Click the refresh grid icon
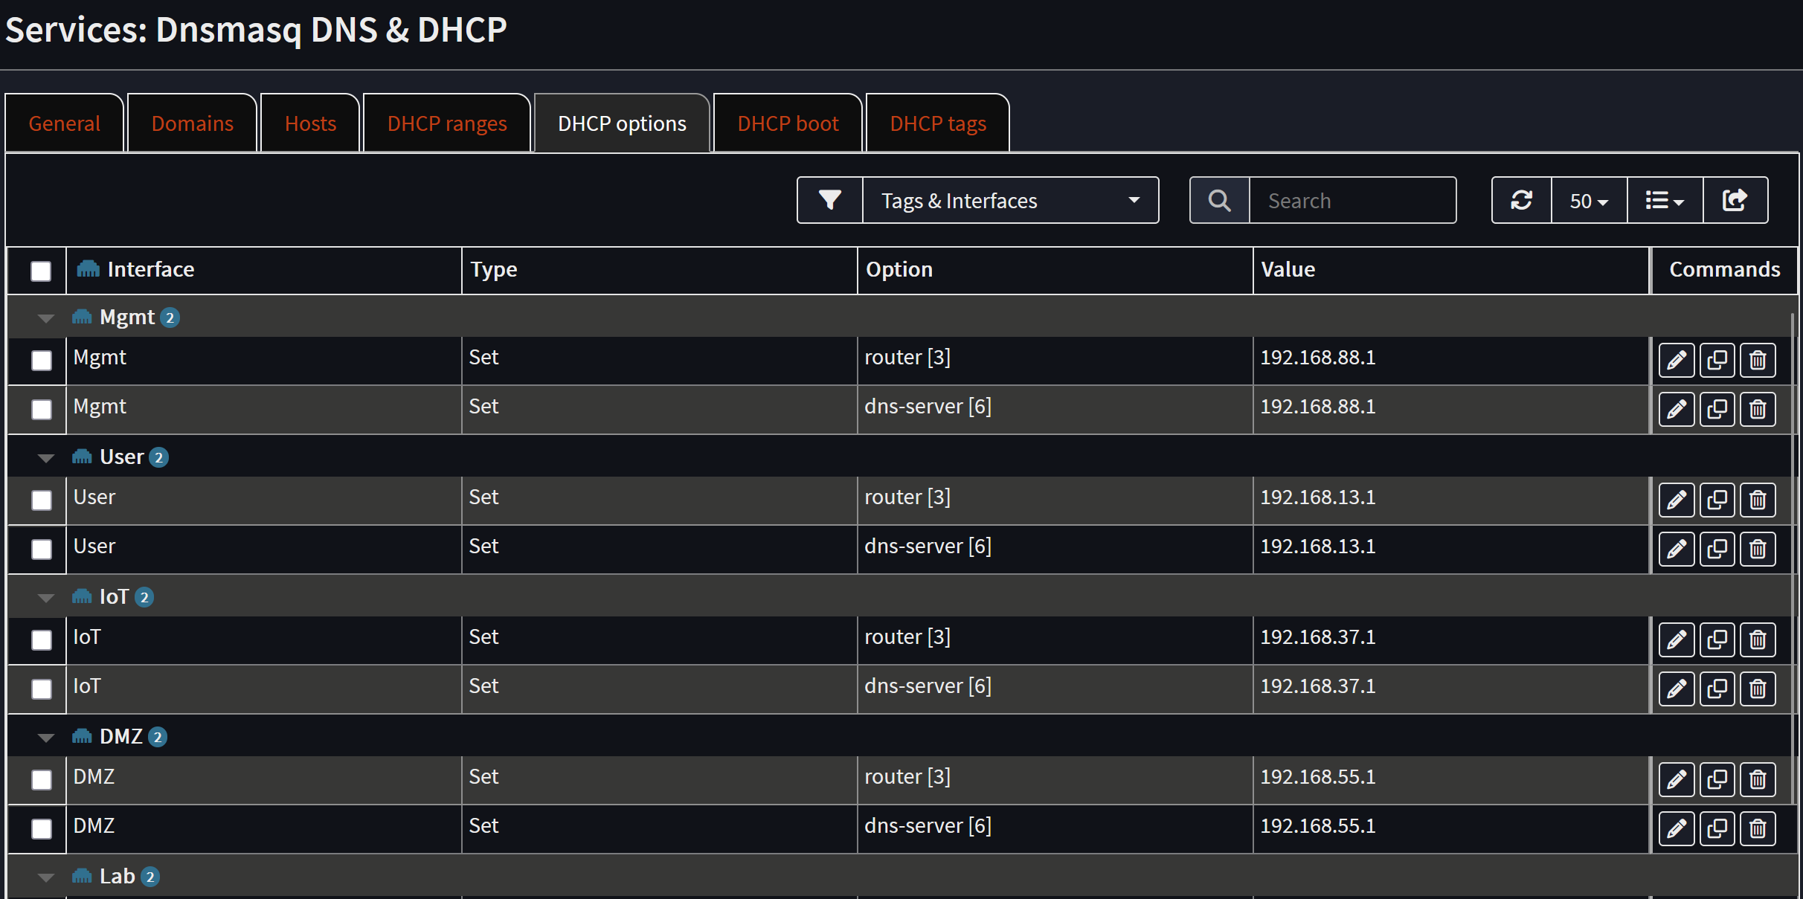Image resolution: width=1803 pixels, height=899 pixels. [1521, 200]
